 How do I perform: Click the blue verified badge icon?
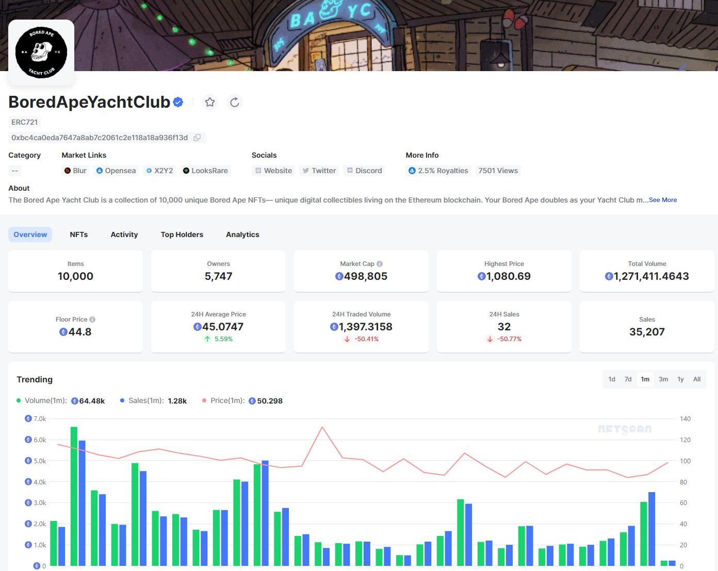178,102
